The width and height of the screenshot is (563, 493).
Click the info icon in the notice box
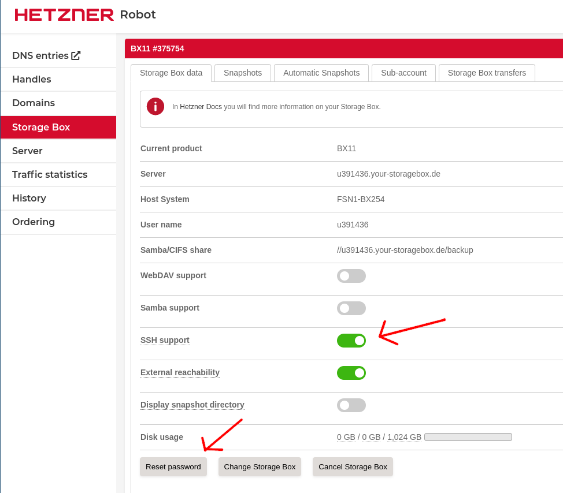click(155, 106)
